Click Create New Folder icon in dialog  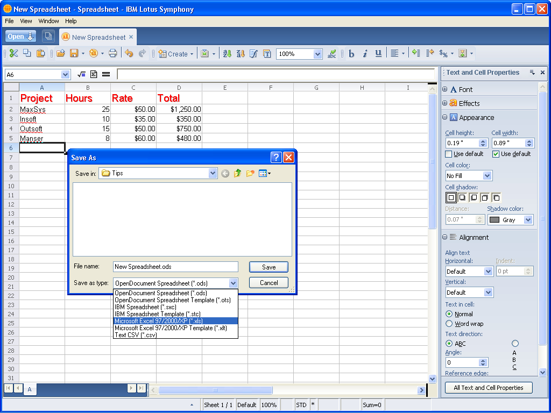coord(250,173)
